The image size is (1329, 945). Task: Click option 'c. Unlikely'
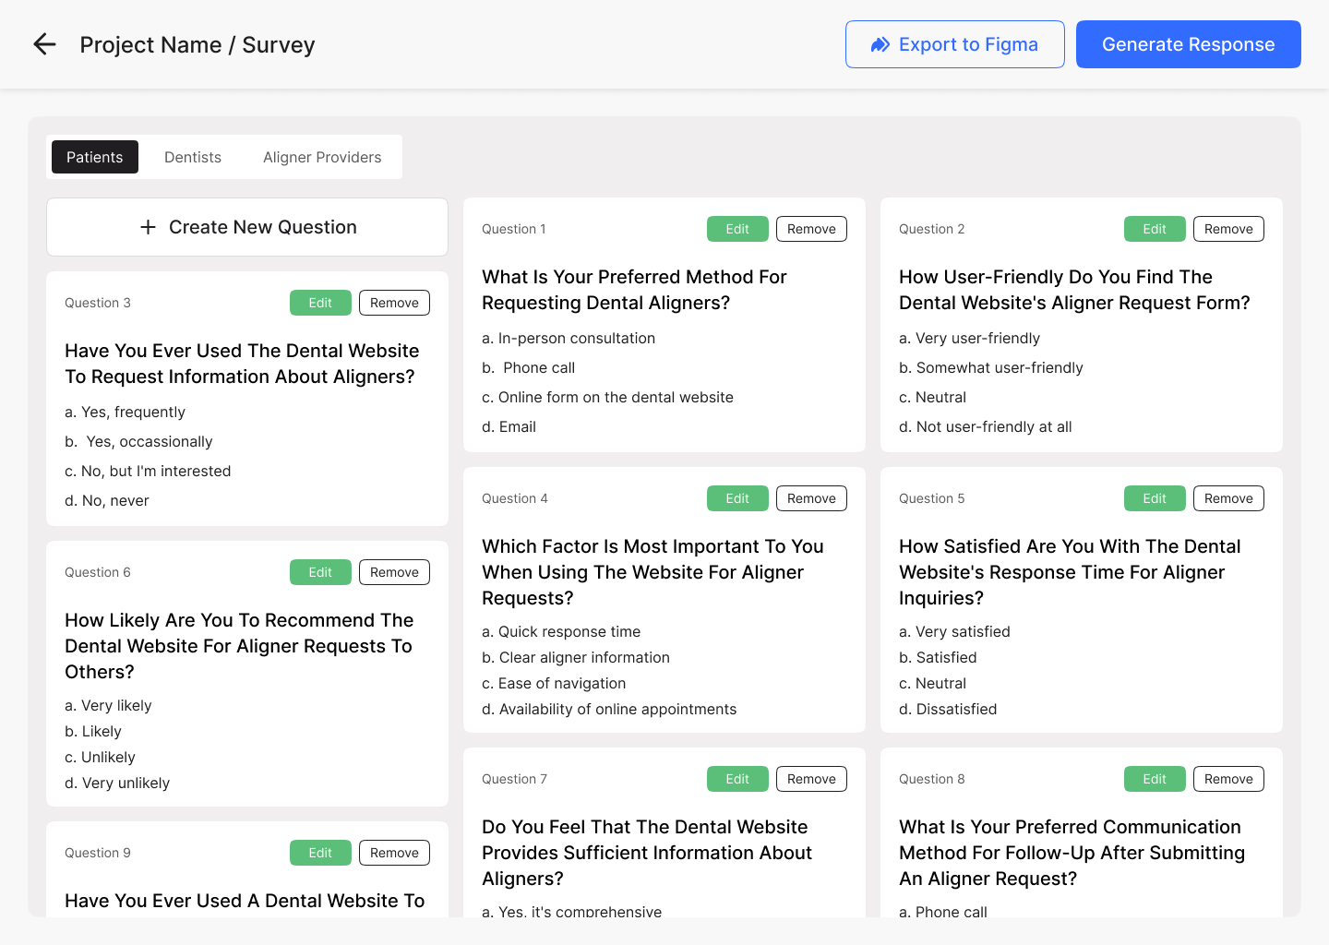[100, 758]
